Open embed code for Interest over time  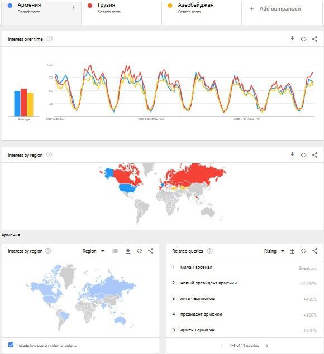click(x=304, y=39)
